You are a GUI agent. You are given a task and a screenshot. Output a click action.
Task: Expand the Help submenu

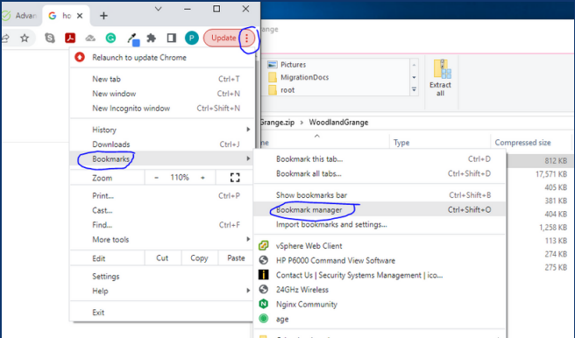click(x=161, y=291)
